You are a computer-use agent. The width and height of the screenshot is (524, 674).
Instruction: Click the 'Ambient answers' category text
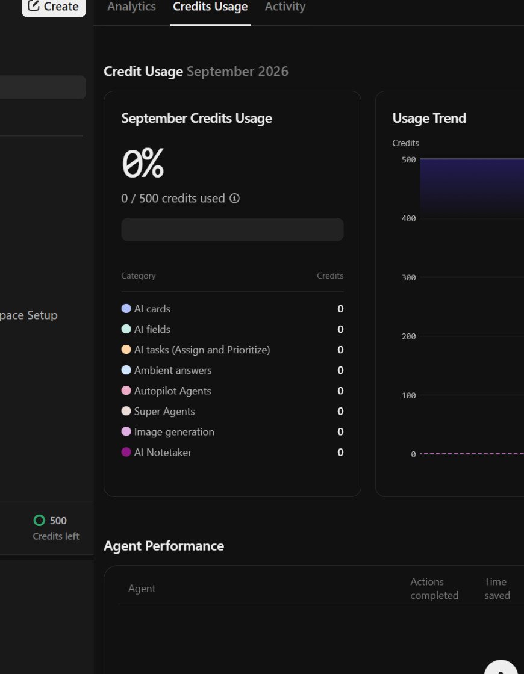coord(172,370)
